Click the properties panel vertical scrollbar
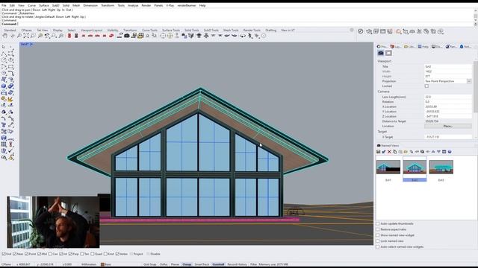This screenshot has width=478, height=268. coord(476,86)
